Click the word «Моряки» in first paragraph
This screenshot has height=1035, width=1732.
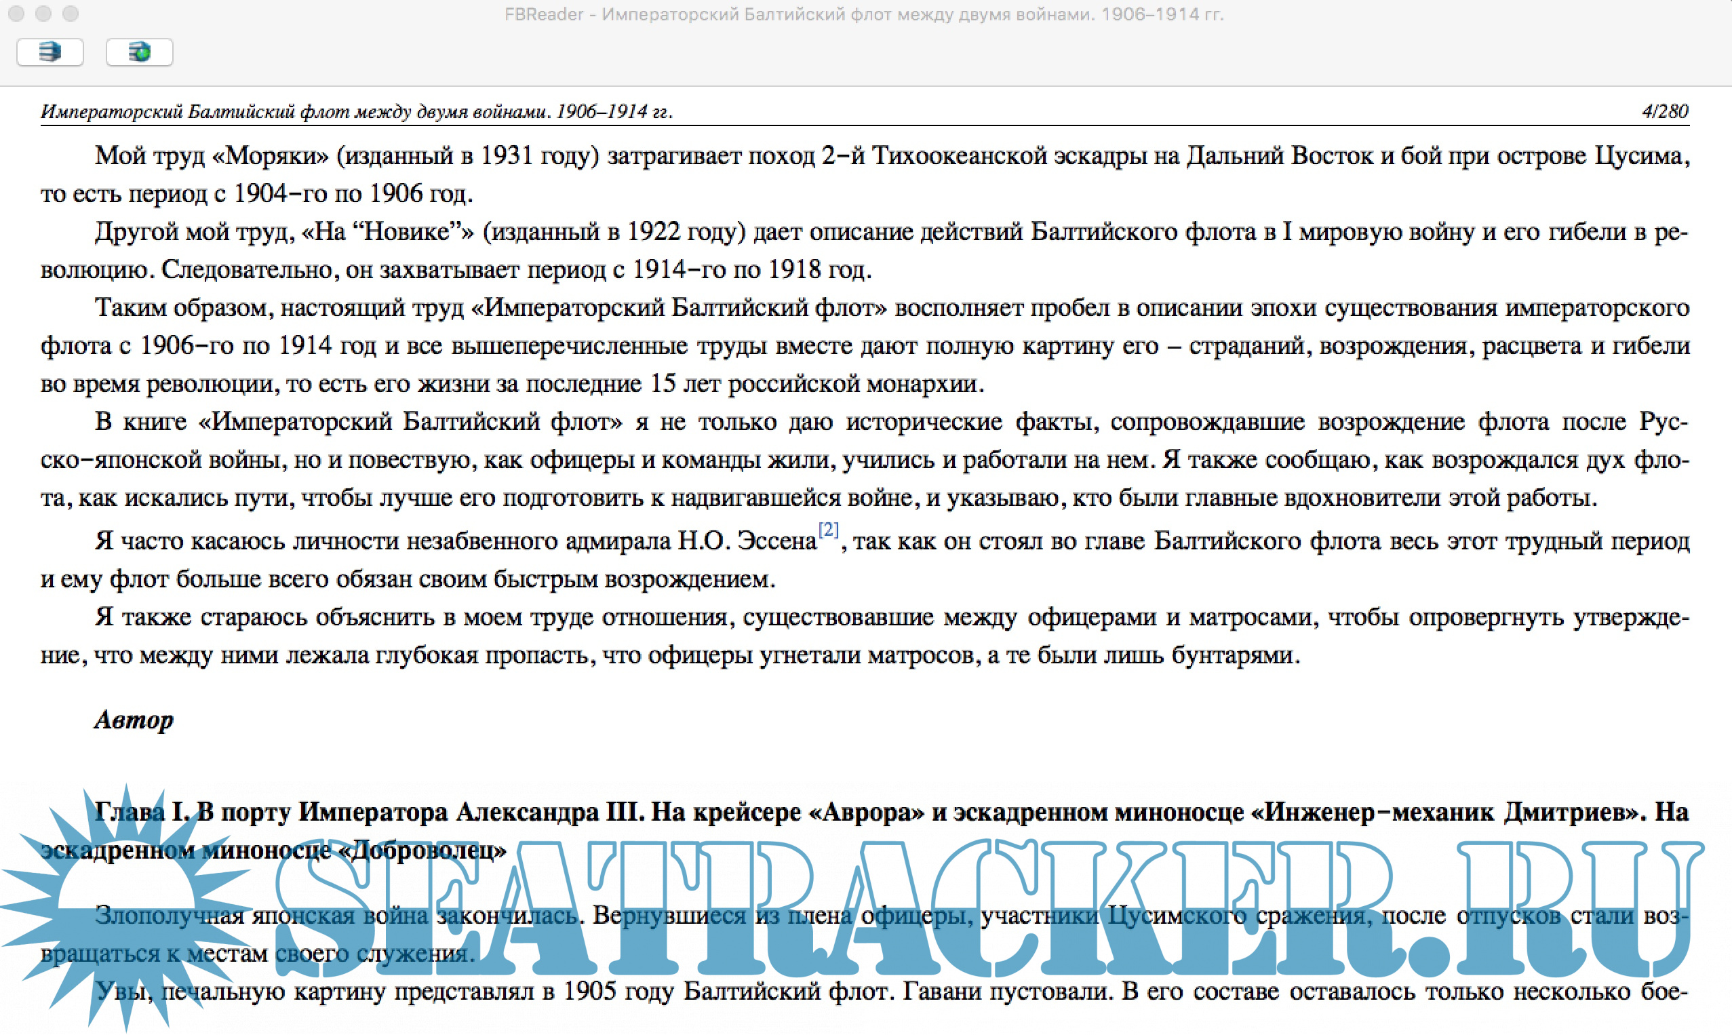(x=269, y=155)
